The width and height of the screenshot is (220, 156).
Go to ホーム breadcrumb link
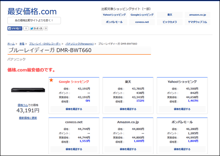[x=11, y=44]
